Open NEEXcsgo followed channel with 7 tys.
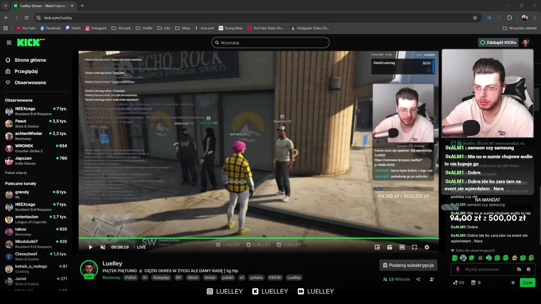Image resolution: width=541 pixels, height=304 pixels. (x=36, y=111)
